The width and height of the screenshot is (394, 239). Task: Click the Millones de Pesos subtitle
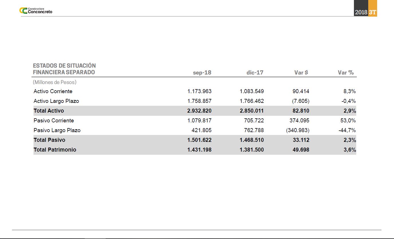pyautogui.click(x=55, y=82)
